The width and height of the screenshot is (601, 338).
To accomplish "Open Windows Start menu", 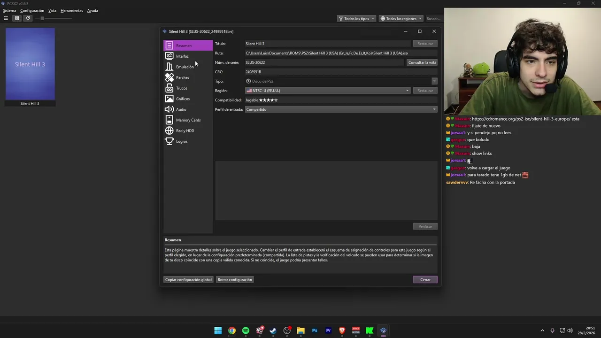I will (x=218, y=330).
